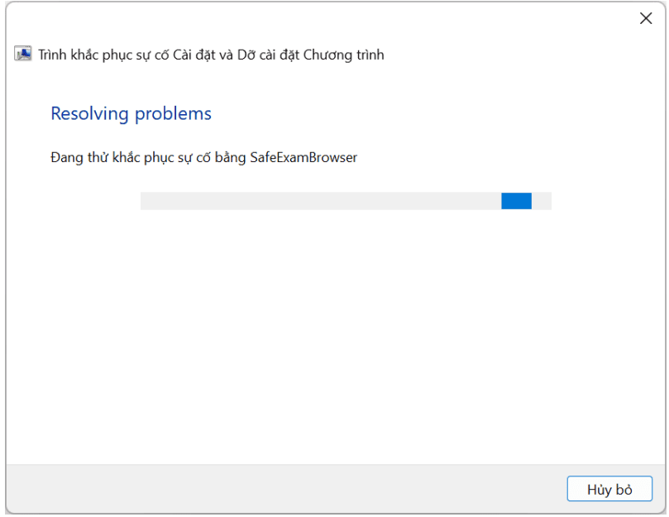Image resolution: width=669 pixels, height=517 pixels.
Task: Click the troubleshooter wizard icon in the title
Action: [x=23, y=55]
